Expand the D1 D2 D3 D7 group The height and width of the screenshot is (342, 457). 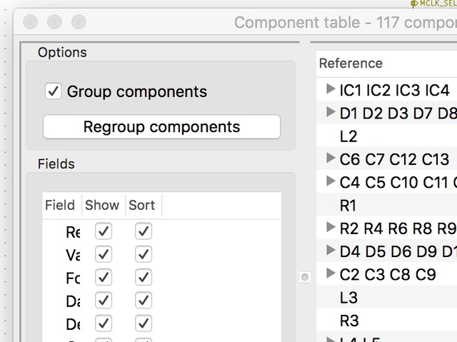pos(330,112)
